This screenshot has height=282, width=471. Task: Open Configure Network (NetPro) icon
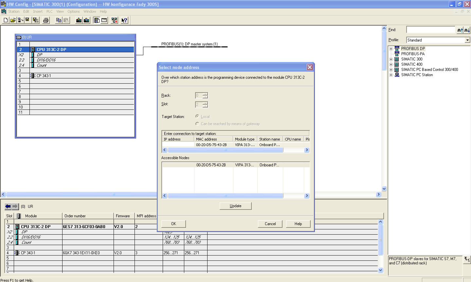click(x=114, y=20)
